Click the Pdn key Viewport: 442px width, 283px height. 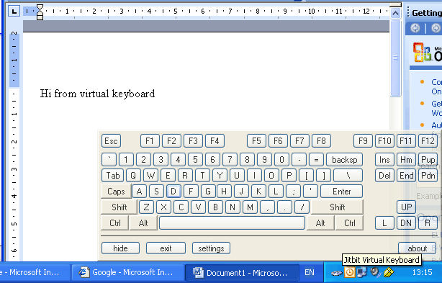(x=428, y=176)
